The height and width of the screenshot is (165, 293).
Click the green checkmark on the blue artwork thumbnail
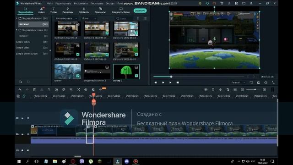tap(78, 76)
